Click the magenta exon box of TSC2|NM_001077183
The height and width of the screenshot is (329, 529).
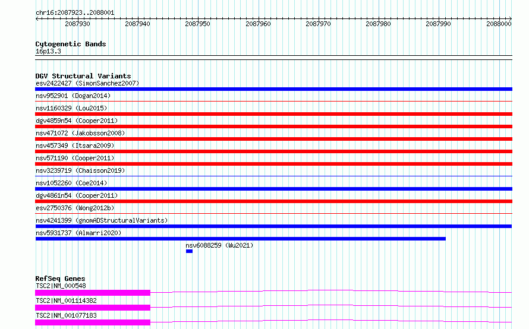(93, 322)
